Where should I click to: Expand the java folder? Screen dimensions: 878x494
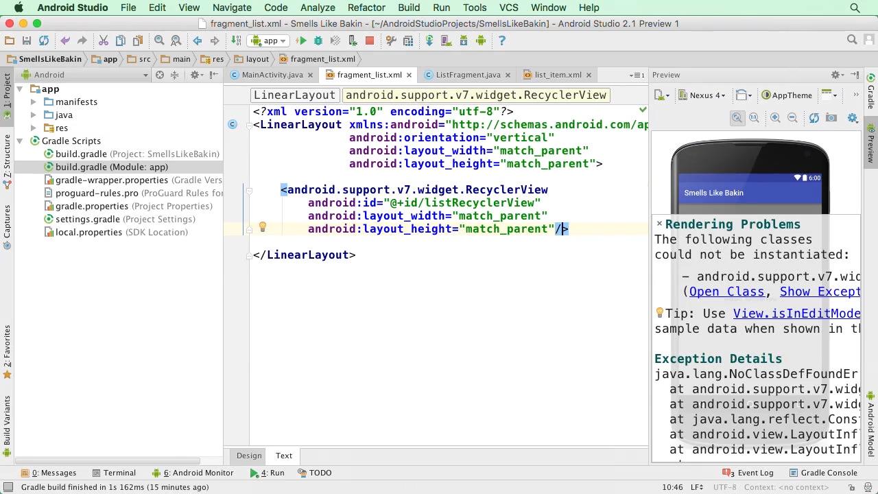coord(34,115)
